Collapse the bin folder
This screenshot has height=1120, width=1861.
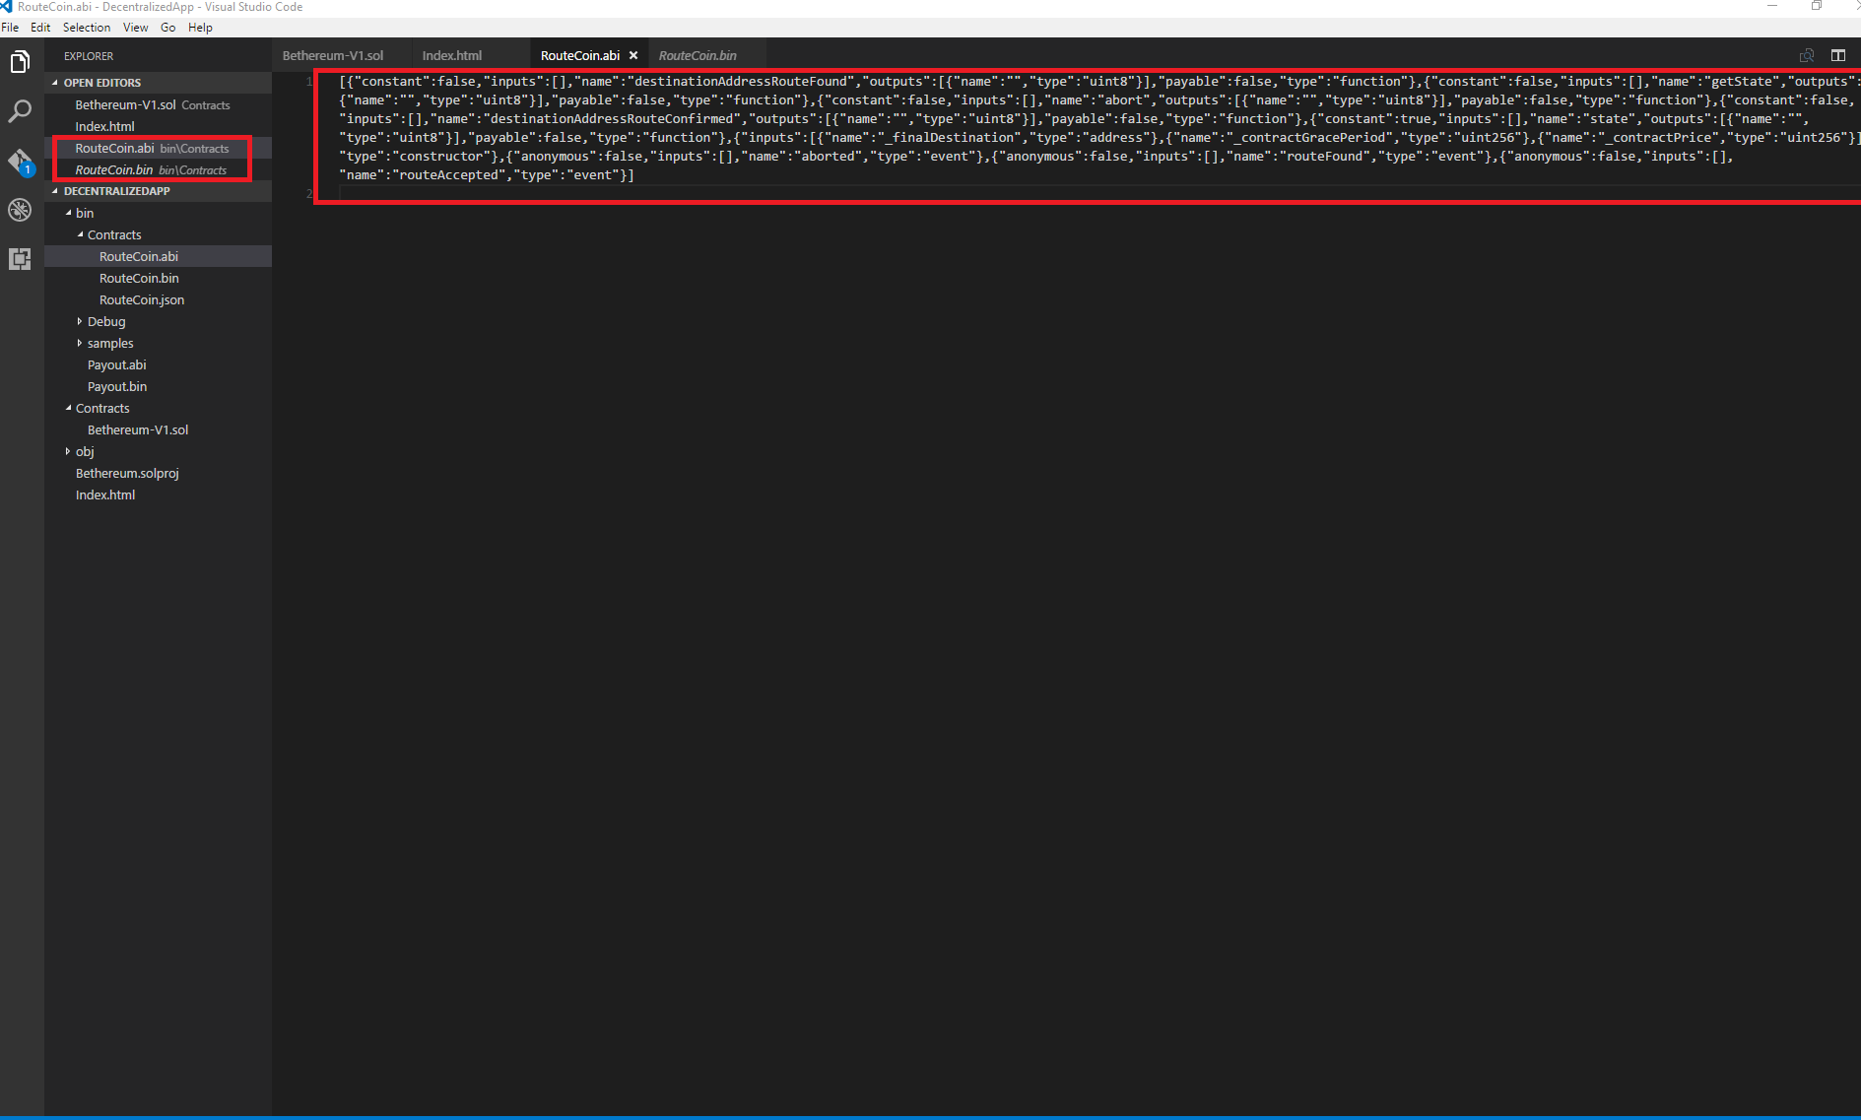coord(69,213)
